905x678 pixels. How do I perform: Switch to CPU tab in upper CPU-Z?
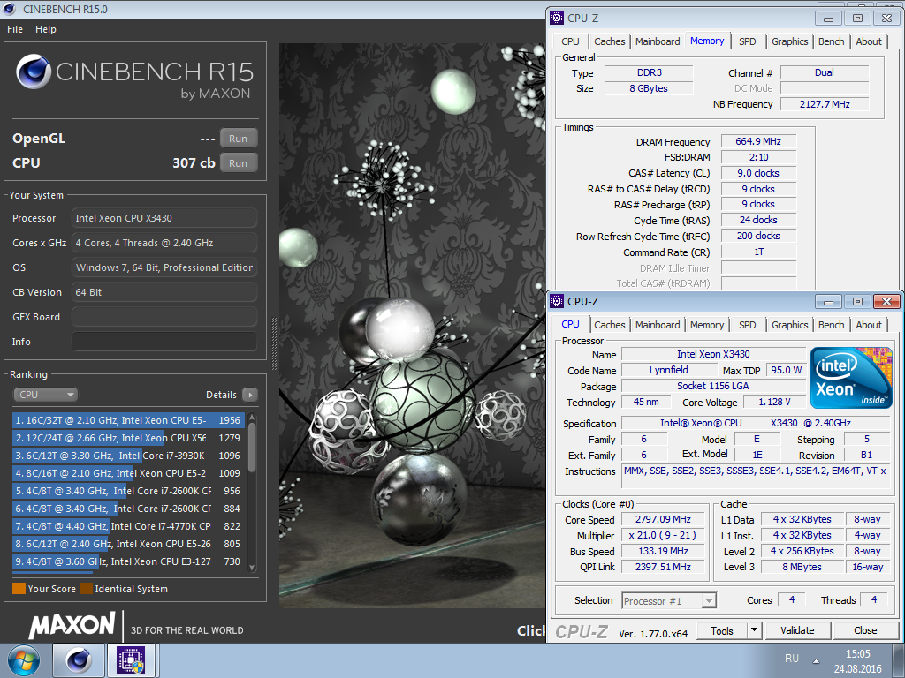570,41
